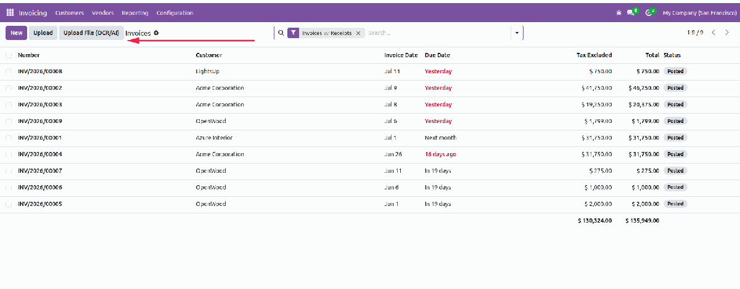The image size is (740, 289).
Task: Click in the Search input field
Action: click(438, 33)
